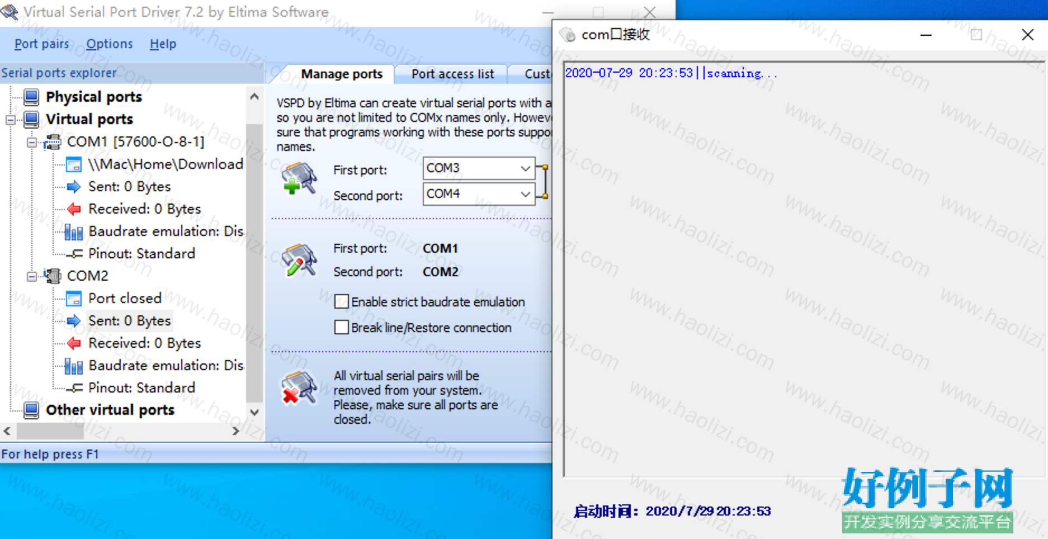Image resolution: width=1048 pixels, height=539 pixels.
Task: Select the Virtual ports computer icon
Action: (x=32, y=119)
